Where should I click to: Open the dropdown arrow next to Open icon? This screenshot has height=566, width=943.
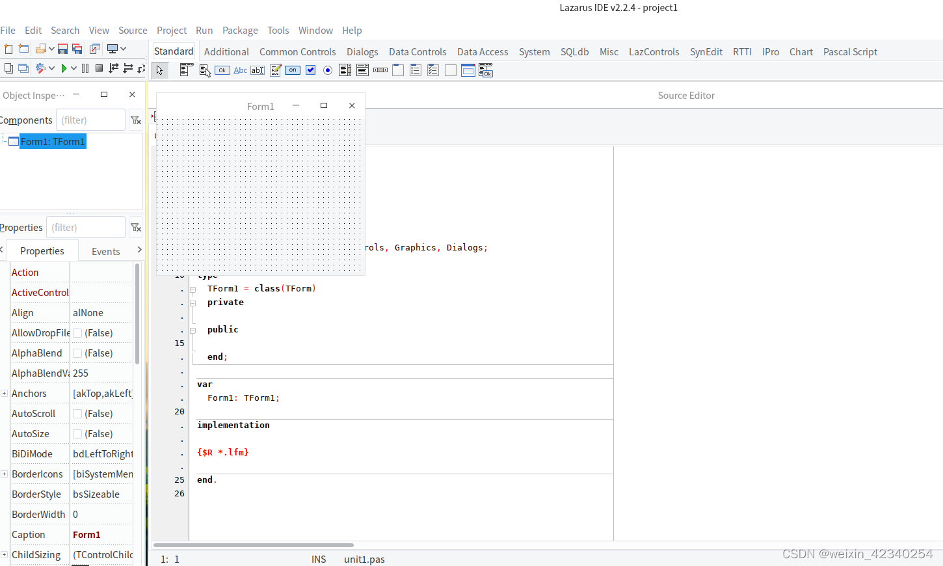51,49
